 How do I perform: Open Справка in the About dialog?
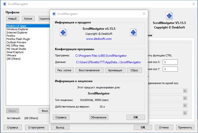pyautogui.click(x=61, y=117)
